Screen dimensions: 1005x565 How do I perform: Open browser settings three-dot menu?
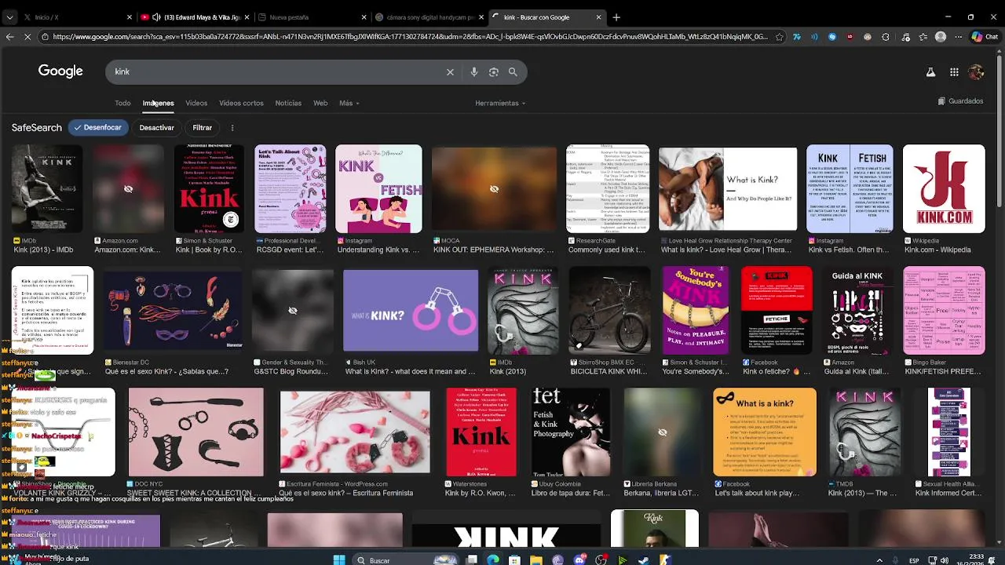pyautogui.click(x=958, y=36)
